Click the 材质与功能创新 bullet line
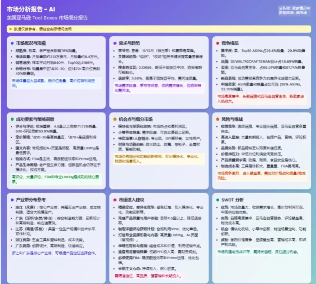Image resolution: width=316 pixels, height=284 pixels. 159,147
